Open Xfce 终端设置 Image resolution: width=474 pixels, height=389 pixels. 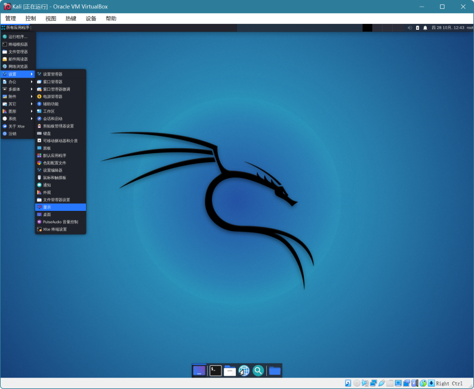(61, 229)
